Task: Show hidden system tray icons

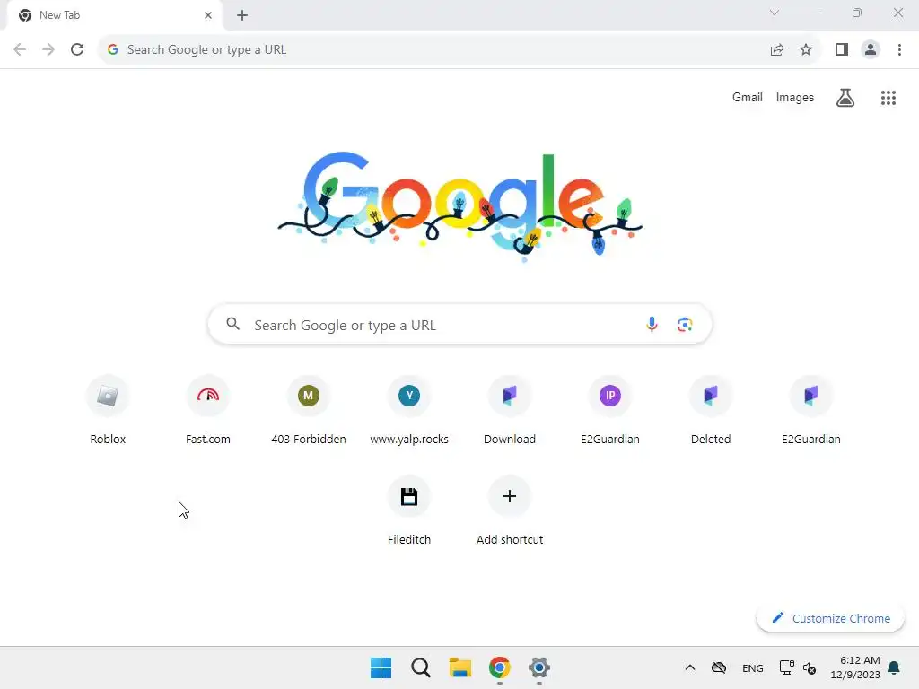Action: [x=690, y=667]
